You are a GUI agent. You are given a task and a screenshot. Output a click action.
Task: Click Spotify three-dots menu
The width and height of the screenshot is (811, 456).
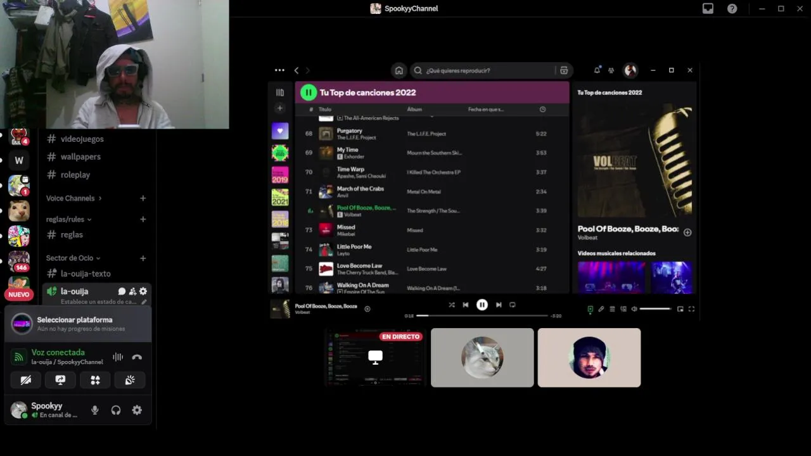pos(279,70)
